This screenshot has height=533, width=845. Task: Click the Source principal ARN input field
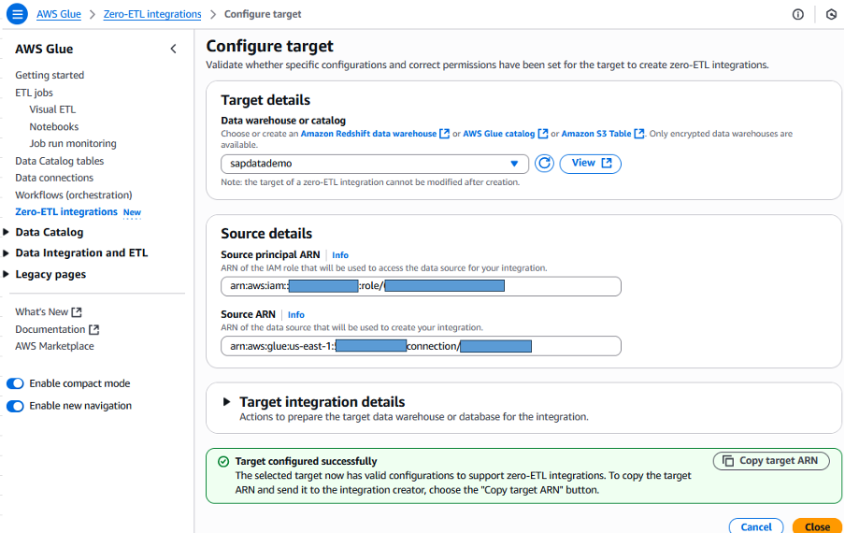[421, 286]
